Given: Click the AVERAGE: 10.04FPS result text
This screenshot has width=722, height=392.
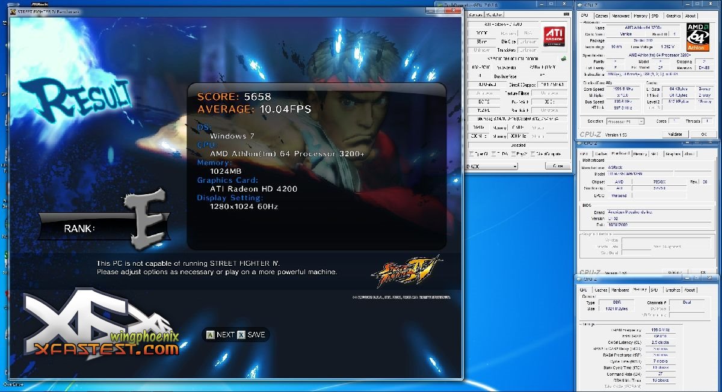Looking at the screenshot, I should [x=253, y=109].
